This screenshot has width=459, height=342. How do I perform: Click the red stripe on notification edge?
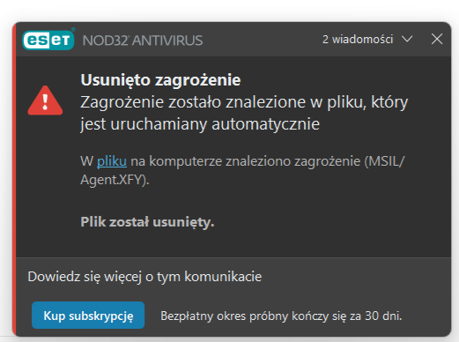pyautogui.click(x=14, y=179)
